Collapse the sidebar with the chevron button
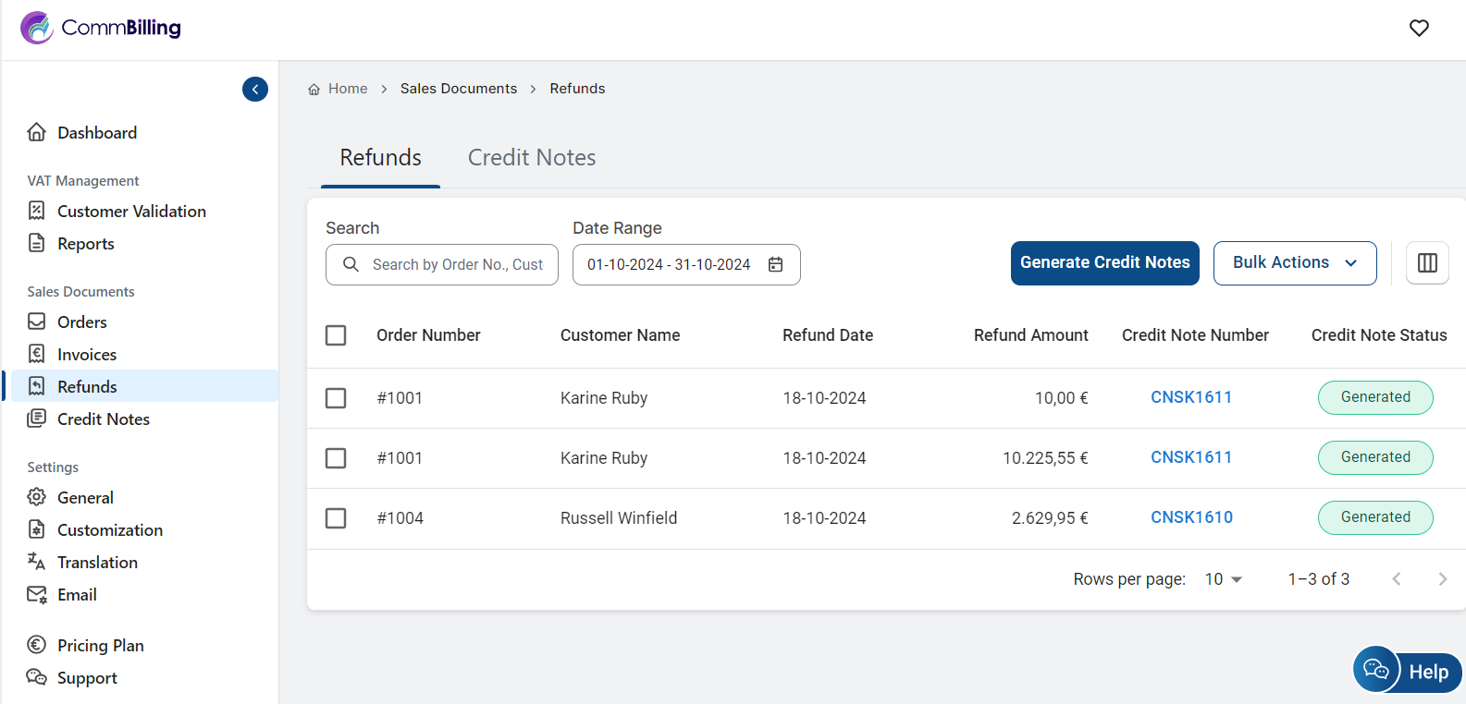Image resolution: width=1466 pixels, height=704 pixels. click(x=255, y=90)
